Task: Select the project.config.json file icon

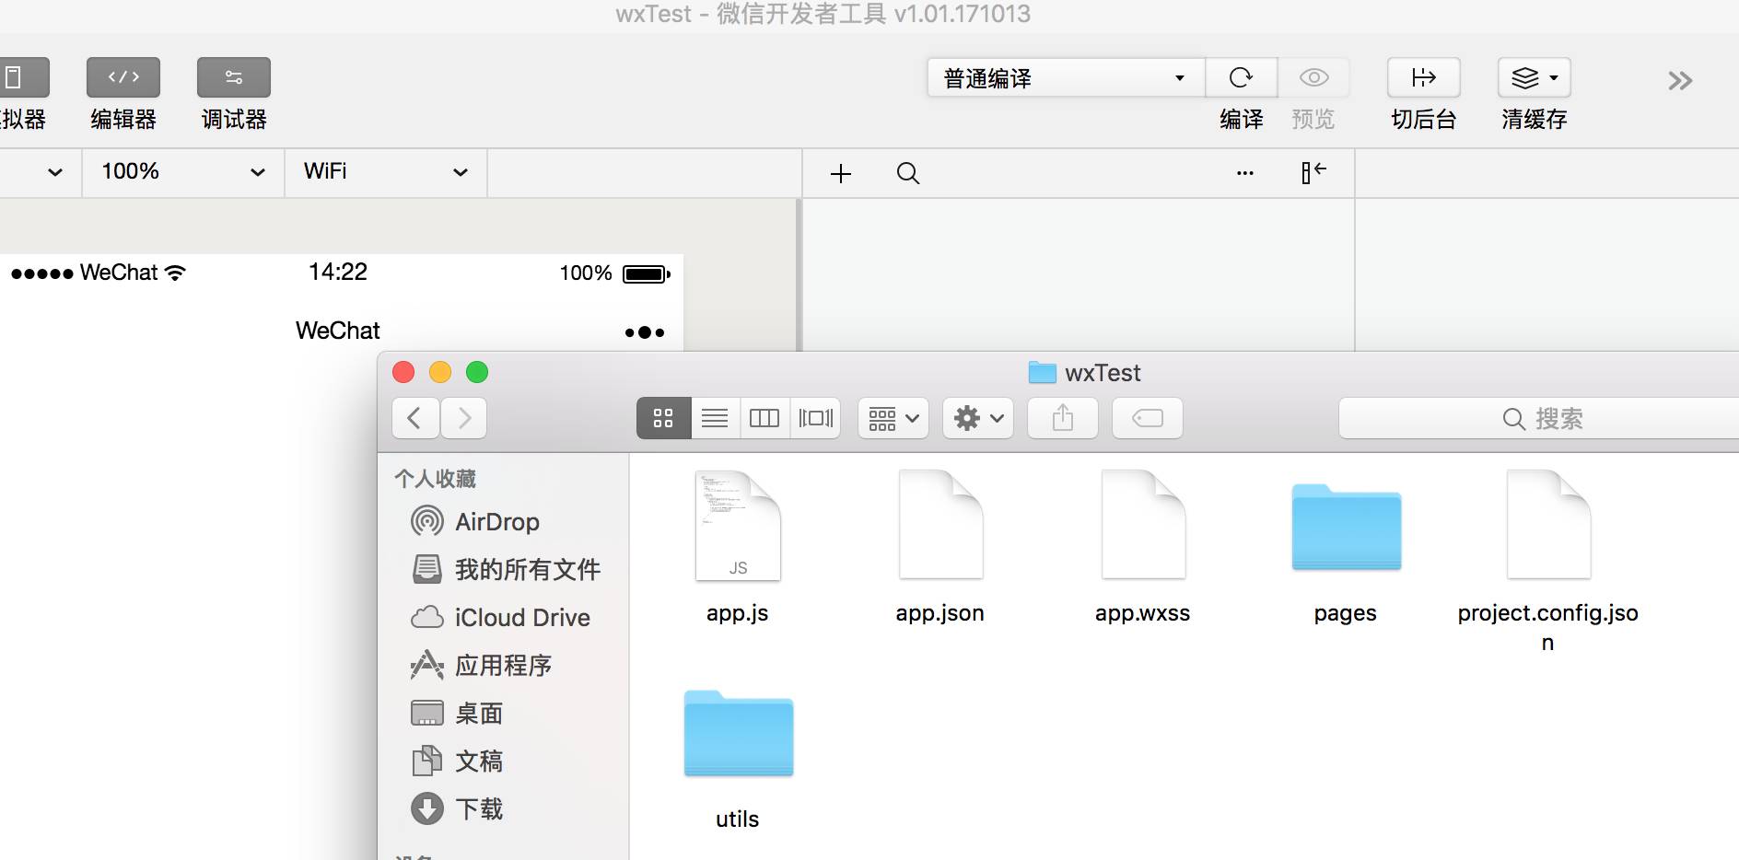Action: click(1548, 526)
